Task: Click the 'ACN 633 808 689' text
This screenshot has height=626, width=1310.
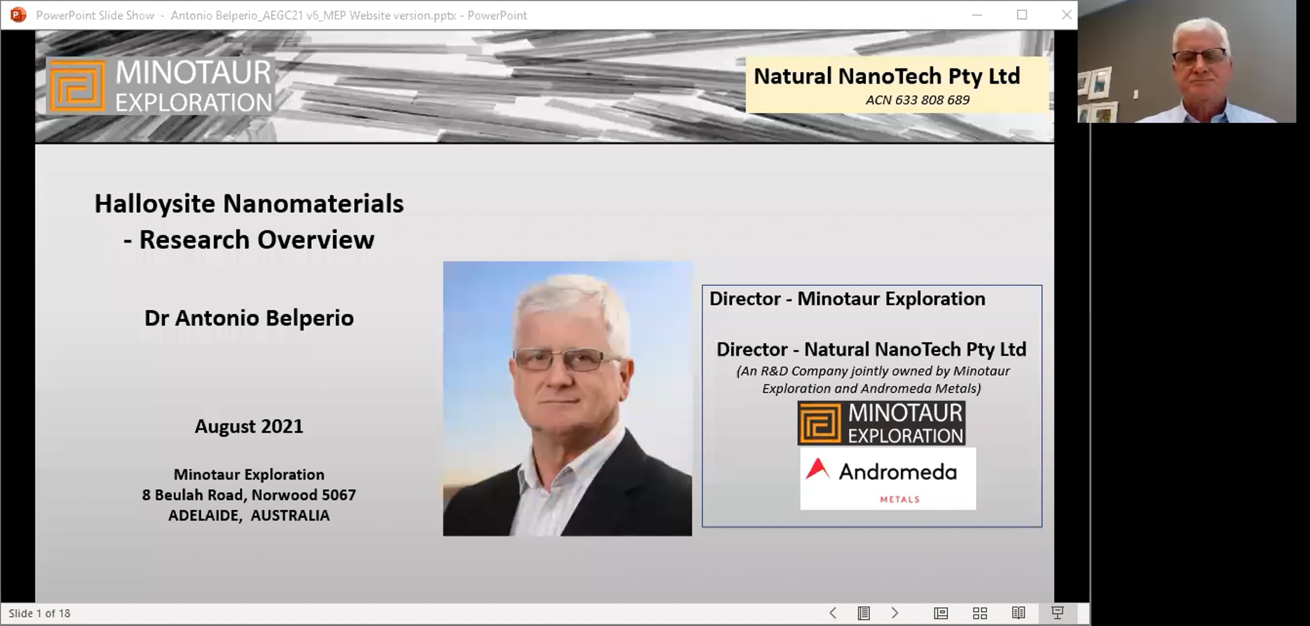Action: tap(918, 100)
